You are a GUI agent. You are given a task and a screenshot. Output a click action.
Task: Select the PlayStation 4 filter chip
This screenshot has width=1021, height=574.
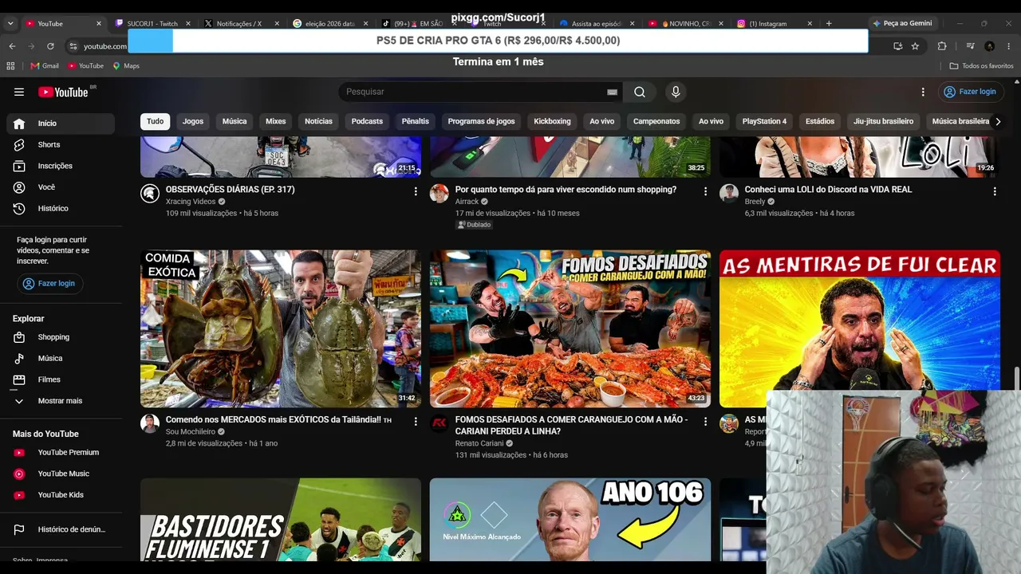(x=764, y=121)
